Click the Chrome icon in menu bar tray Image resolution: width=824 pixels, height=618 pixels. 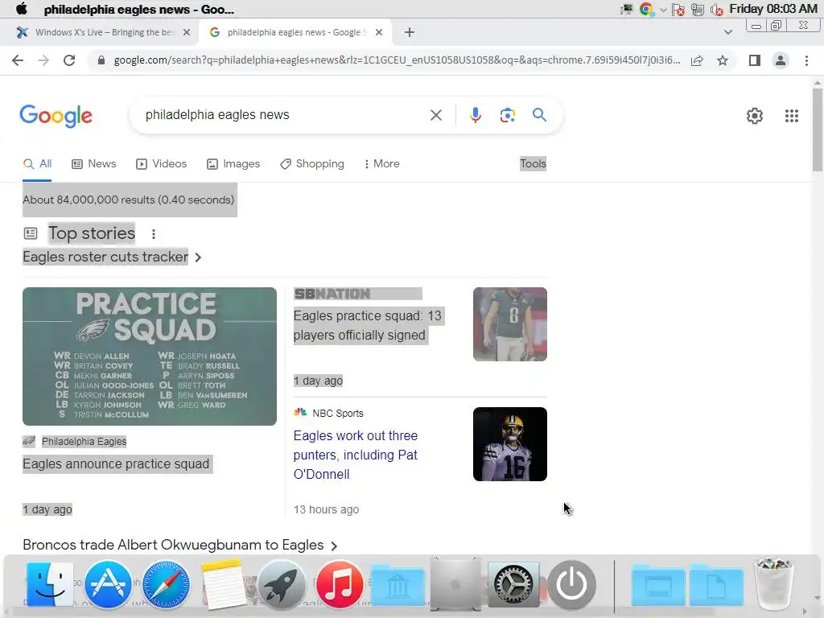(646, 9)
